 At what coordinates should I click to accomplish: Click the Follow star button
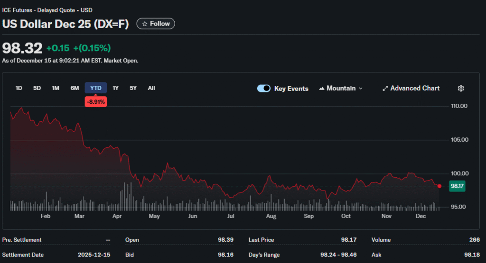click(156, 24)
